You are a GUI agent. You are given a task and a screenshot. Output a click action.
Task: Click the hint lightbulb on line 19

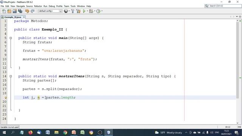6,97
